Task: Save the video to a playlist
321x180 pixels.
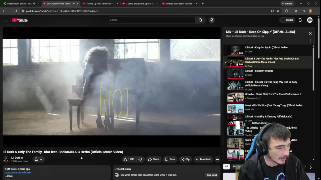Action: [x=170, y=159]
